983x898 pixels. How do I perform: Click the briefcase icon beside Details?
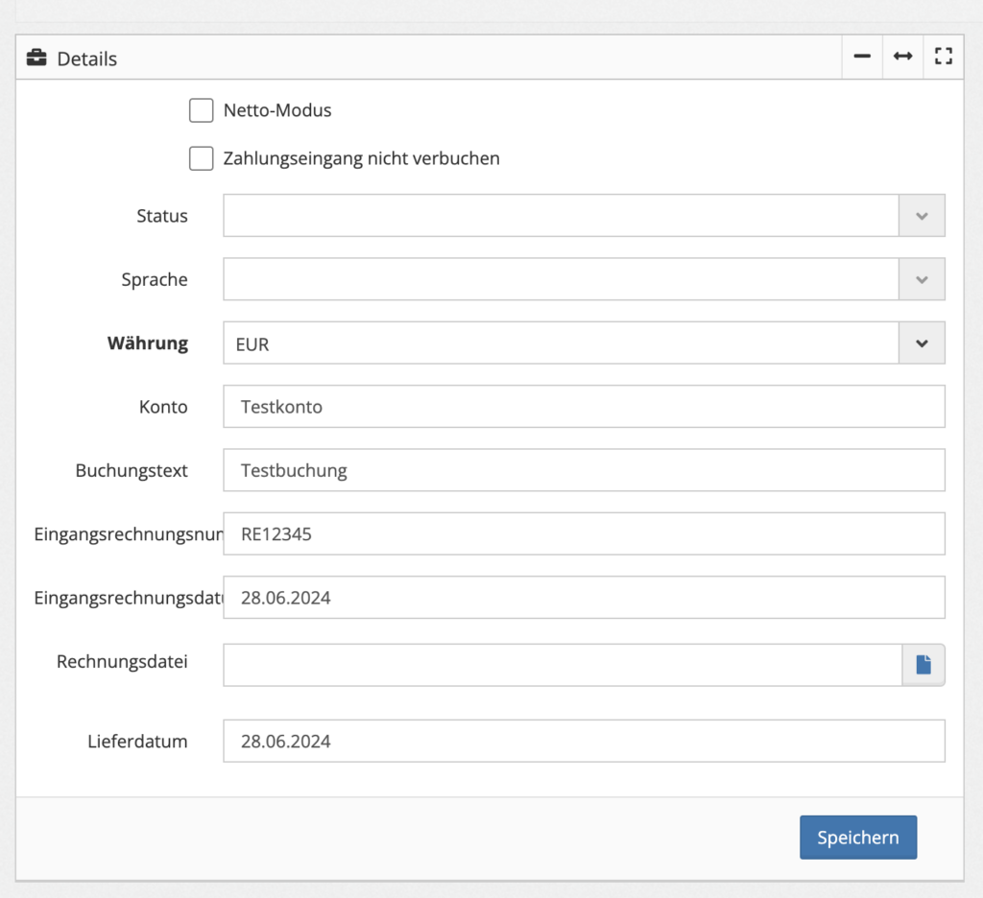click(x=36, y=58)
